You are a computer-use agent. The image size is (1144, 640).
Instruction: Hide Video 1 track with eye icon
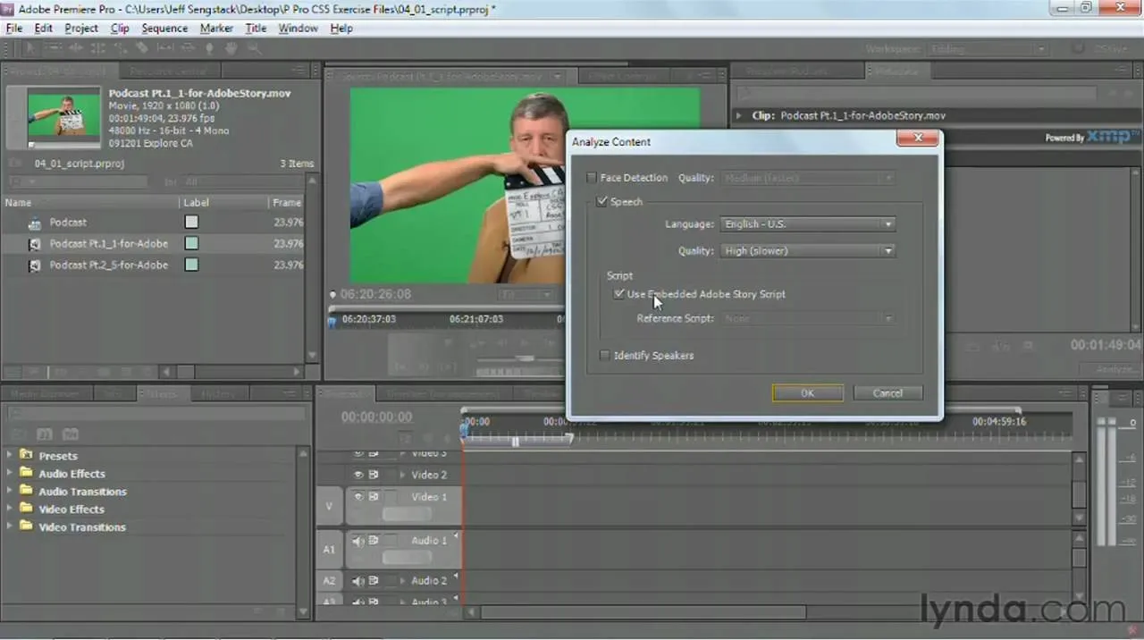pyautogui.click(x=358, y=497)
